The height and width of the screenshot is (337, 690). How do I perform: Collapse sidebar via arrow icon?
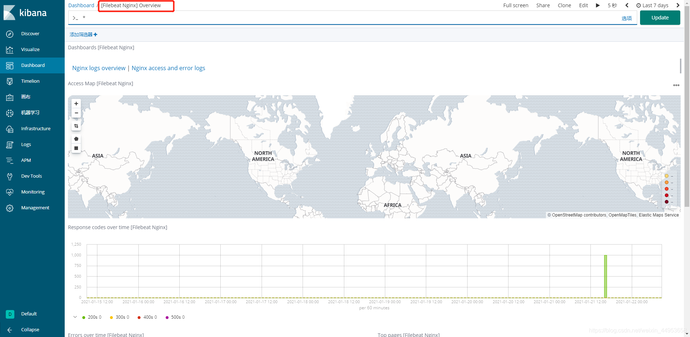pyautogui.click(x=10, y=330)
